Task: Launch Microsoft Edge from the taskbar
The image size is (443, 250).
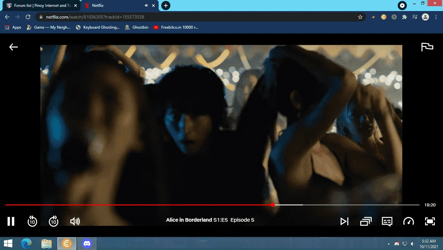Action: 26,243
